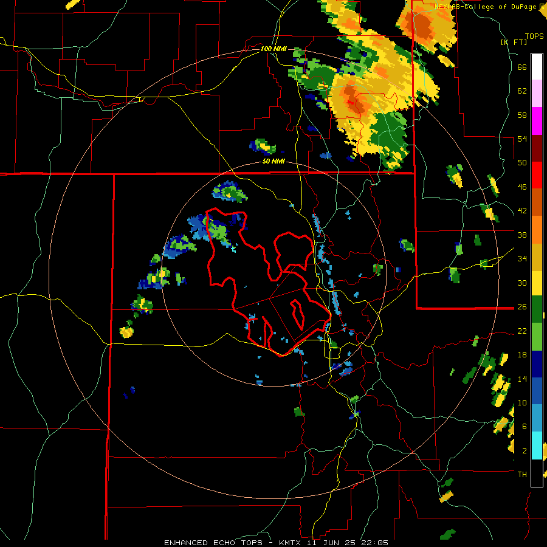The height and width of the screenshot is (547, 547).
Task: Click the 30 legend value
Action: point(522,283)
